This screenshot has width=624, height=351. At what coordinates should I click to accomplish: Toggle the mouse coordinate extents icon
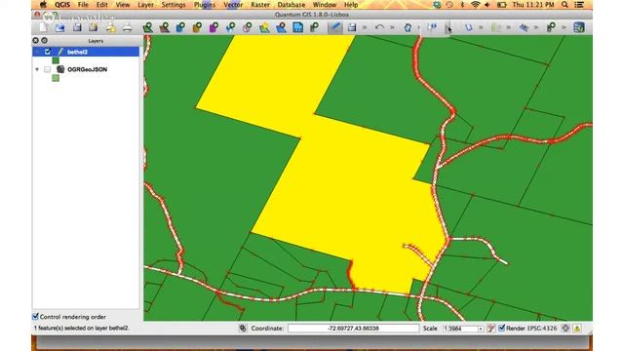click(x=243, y=329)
